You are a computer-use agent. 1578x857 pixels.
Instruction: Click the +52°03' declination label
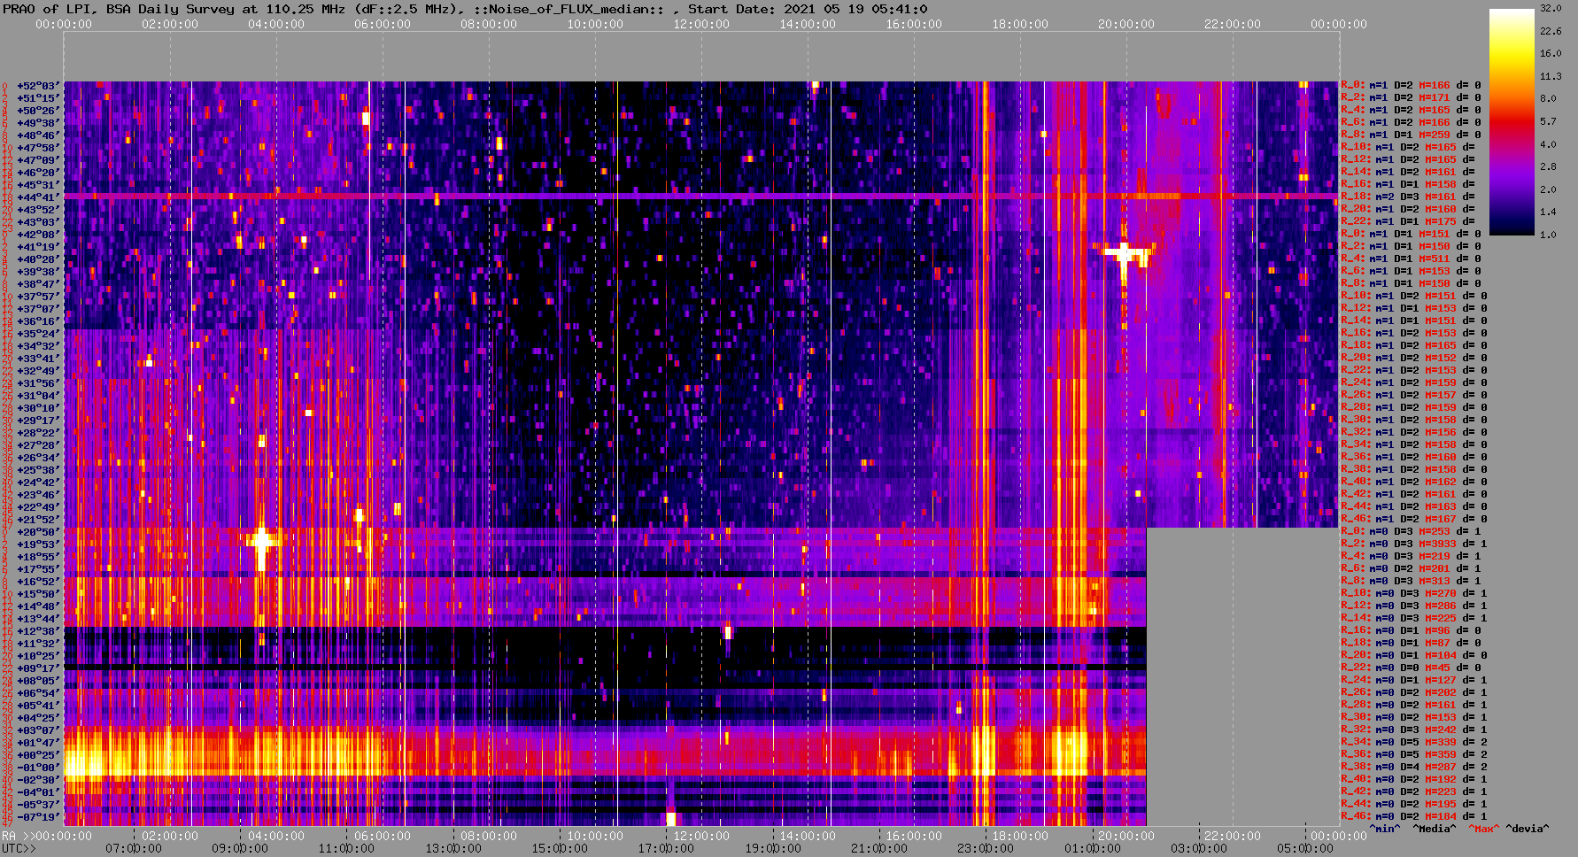pyautogui.click(x=37, y=86)
